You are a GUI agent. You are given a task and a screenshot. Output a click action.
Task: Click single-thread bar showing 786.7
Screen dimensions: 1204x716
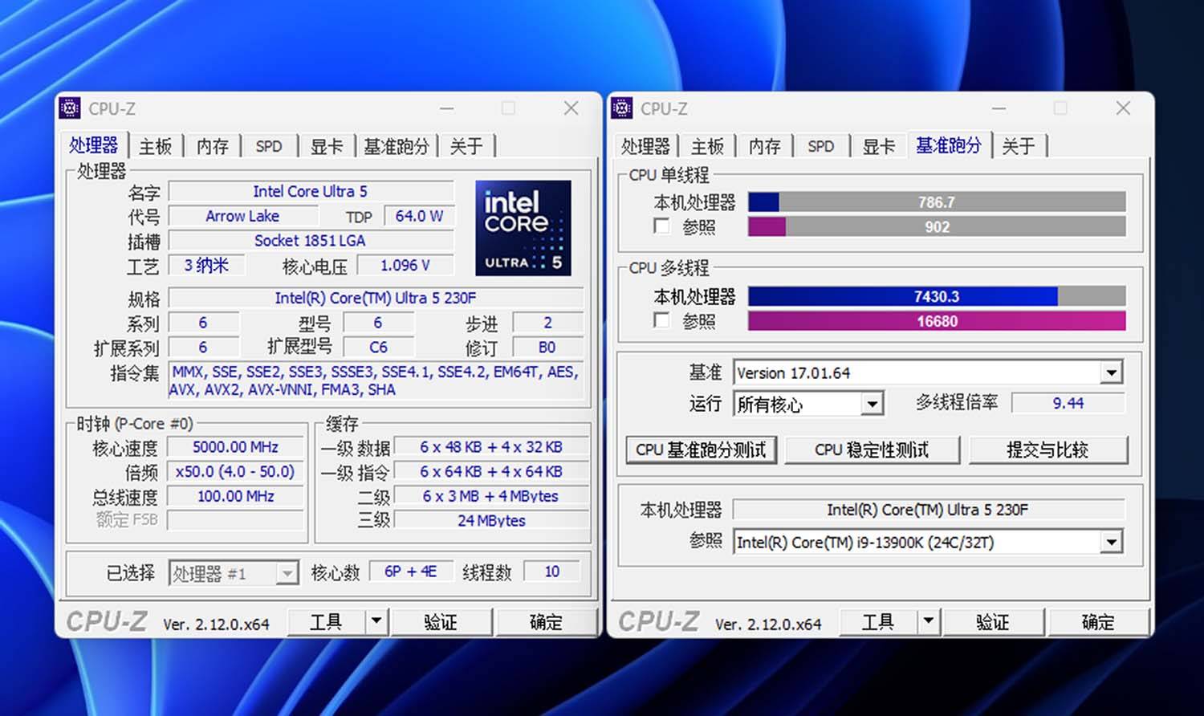937,202
